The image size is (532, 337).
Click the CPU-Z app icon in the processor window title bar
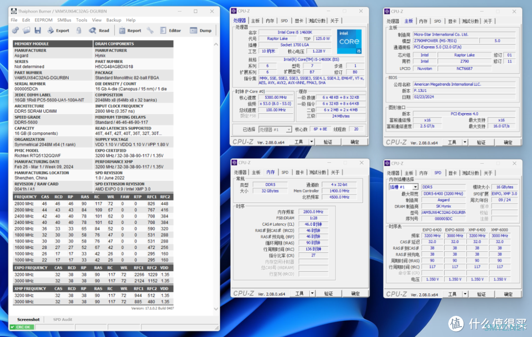(234, 11)
